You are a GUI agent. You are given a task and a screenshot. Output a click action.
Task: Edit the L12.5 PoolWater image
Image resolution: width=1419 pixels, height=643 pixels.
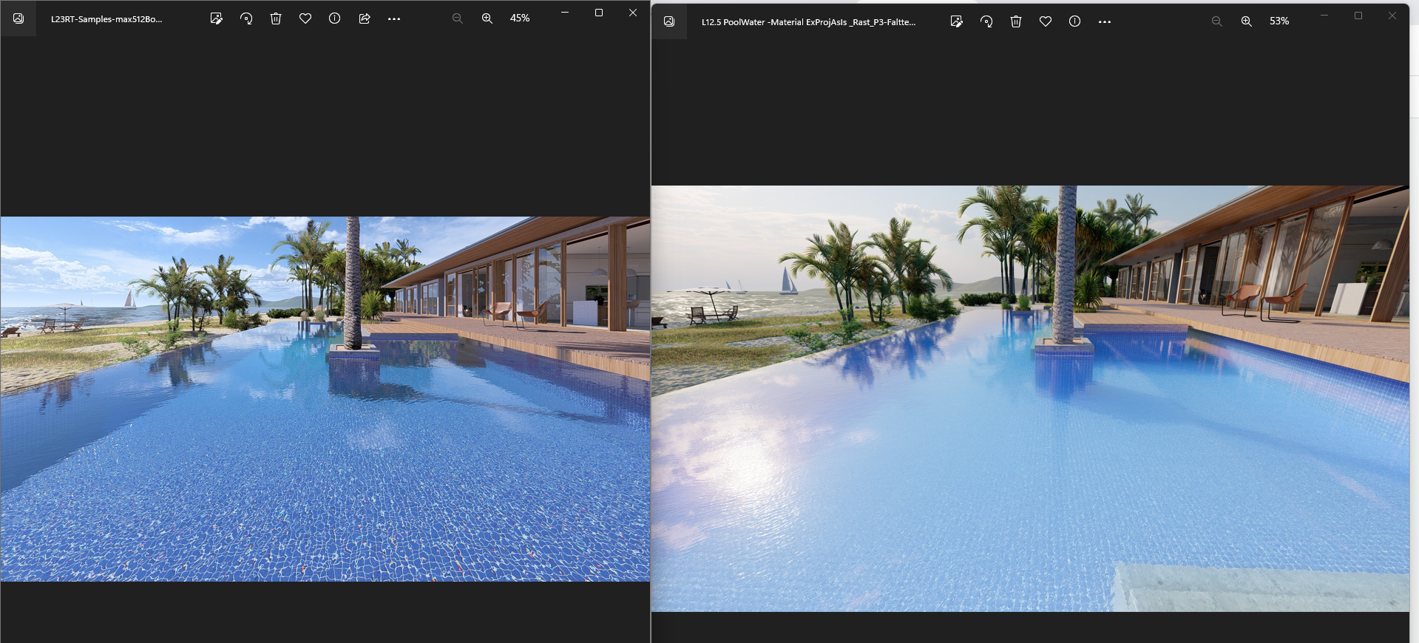point(956,21)
